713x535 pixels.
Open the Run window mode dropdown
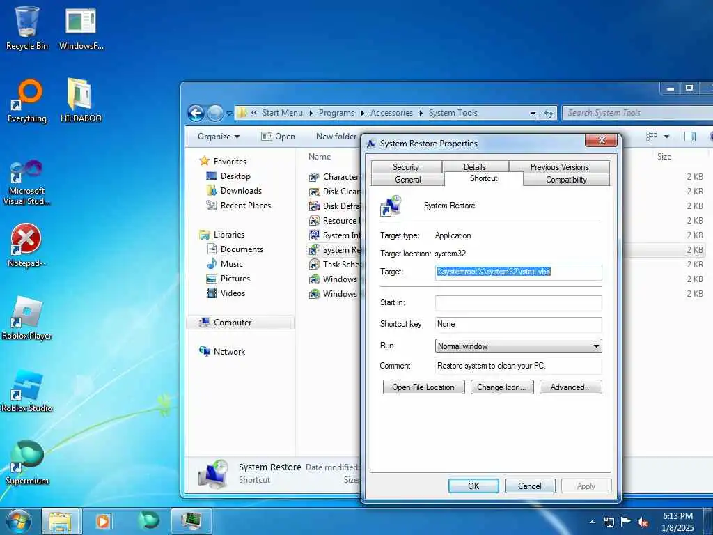click(x=518, y=346)
